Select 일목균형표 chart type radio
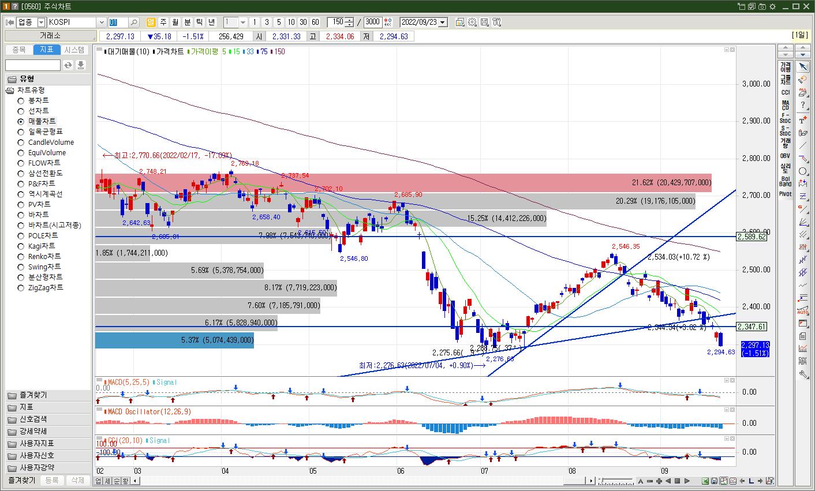Screen dimensions: 815x491 [x=21, y=132]
